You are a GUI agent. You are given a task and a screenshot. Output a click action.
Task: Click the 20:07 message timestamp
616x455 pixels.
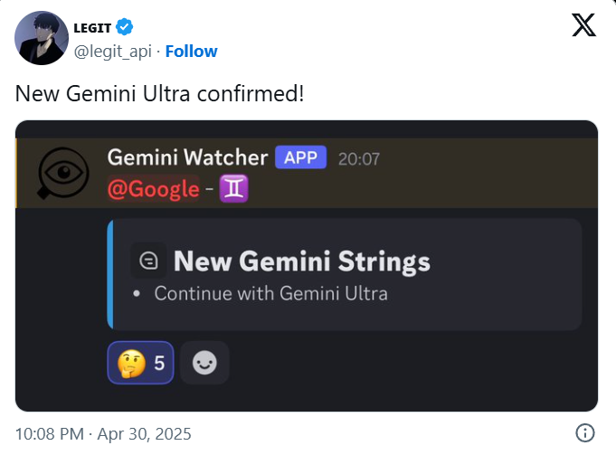(x=359, y=158)
